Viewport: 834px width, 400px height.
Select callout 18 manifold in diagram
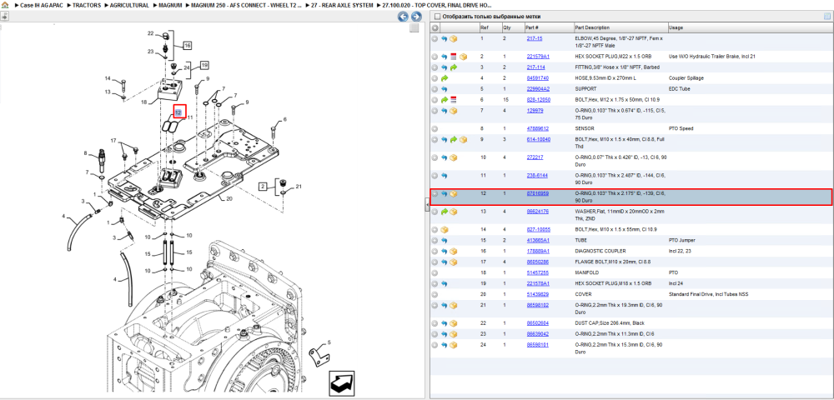(x=143, y=102)
